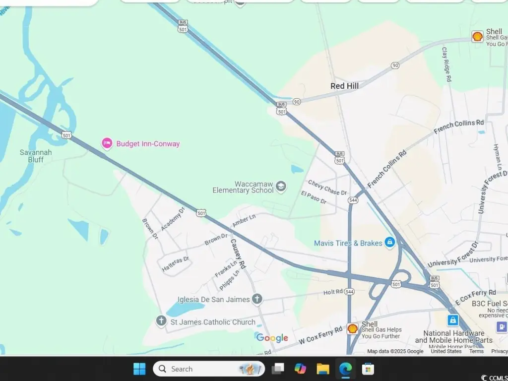Click the Iglesia De San Jaimes church icon
508x381 pixels.
pos(257,299)
